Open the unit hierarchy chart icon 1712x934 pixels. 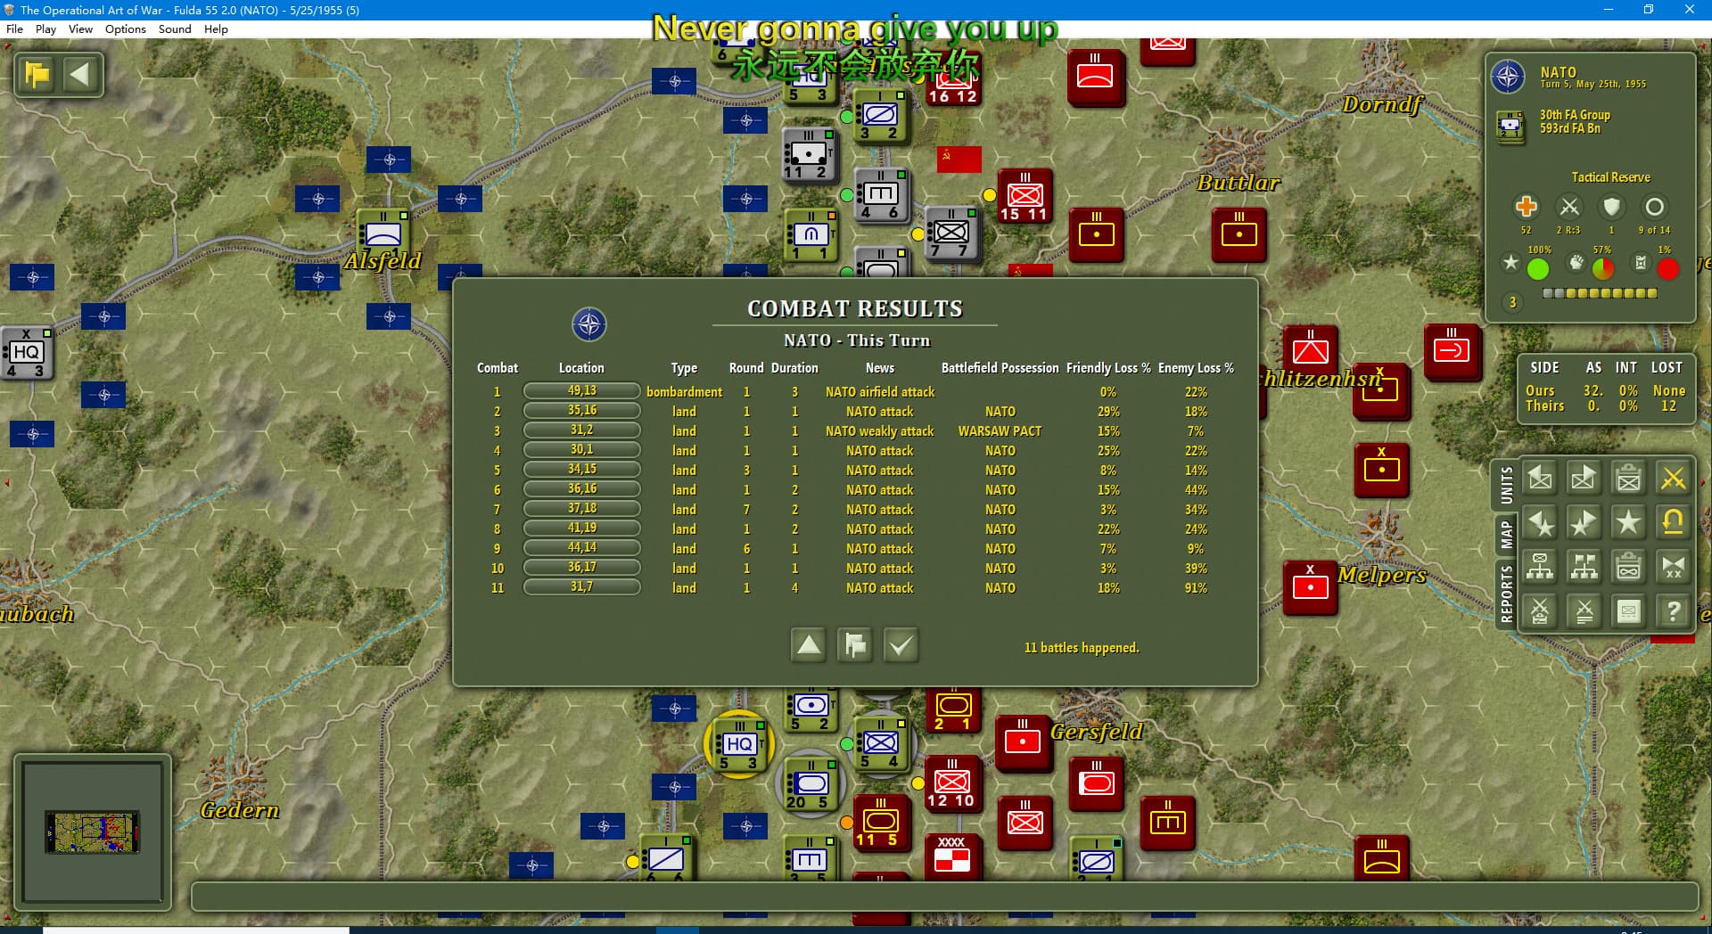click(1540, 567)
